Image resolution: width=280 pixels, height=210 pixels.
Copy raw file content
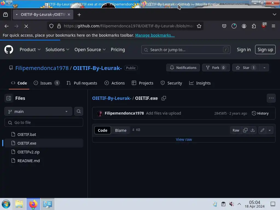tap(245, 130)
